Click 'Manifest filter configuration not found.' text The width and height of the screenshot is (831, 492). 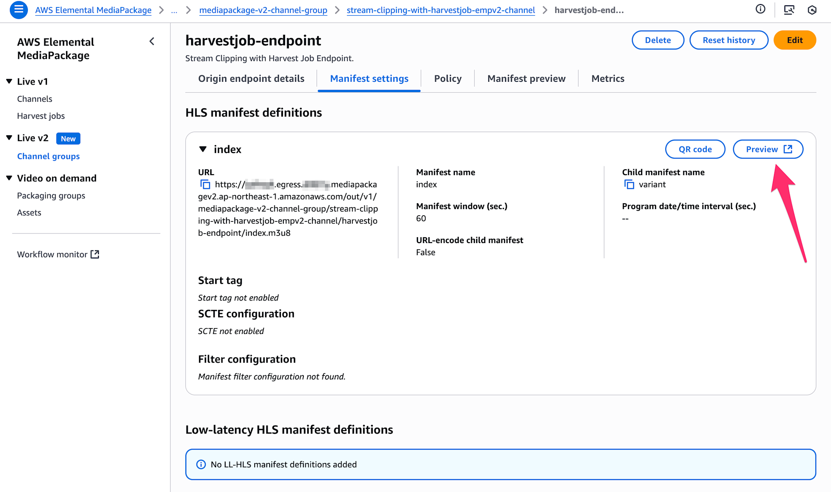(x=271, y=377)
